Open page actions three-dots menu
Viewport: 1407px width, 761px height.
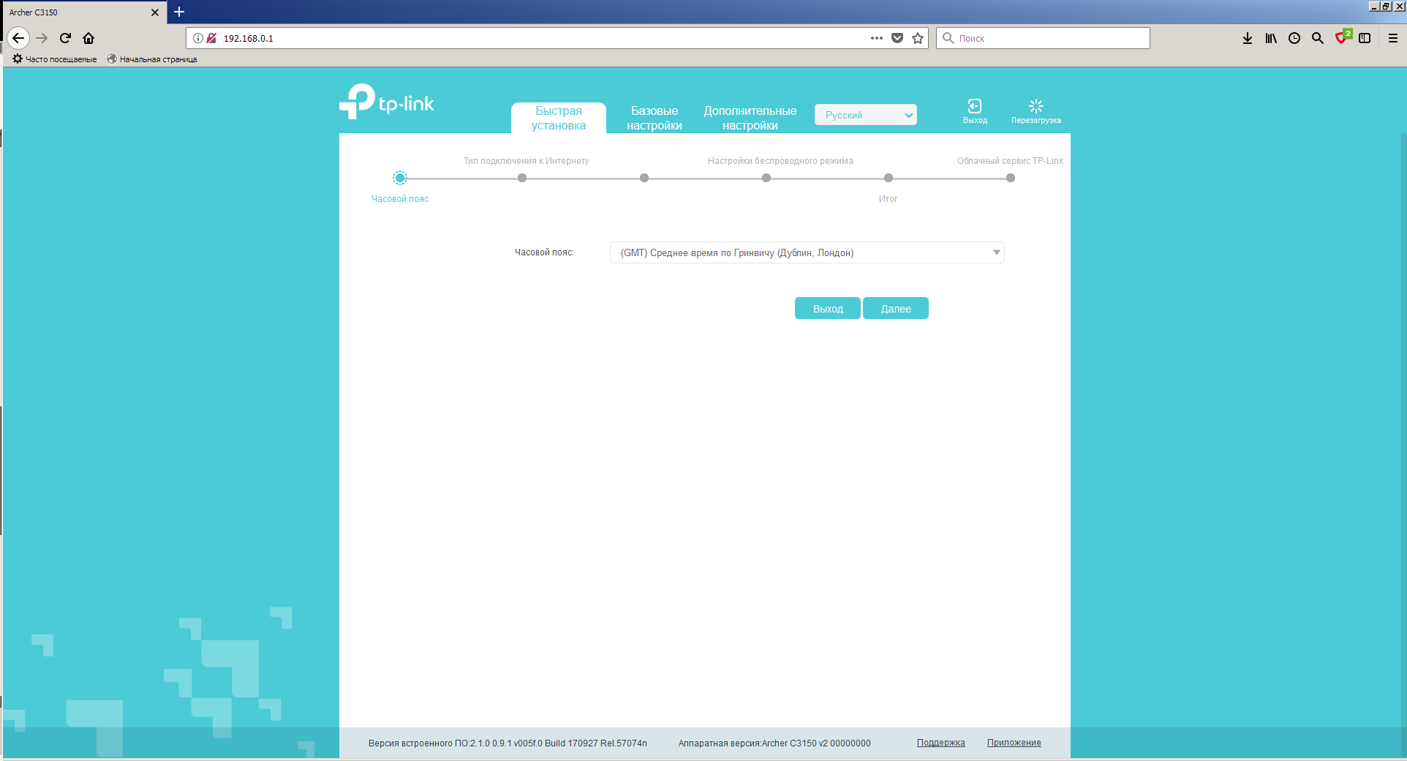pos(876,38)
